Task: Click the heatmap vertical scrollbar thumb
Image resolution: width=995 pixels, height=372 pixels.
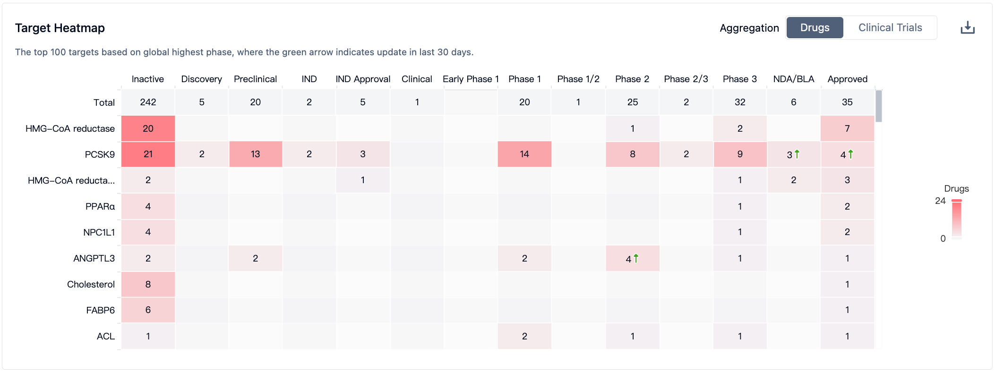Action: 878,106
